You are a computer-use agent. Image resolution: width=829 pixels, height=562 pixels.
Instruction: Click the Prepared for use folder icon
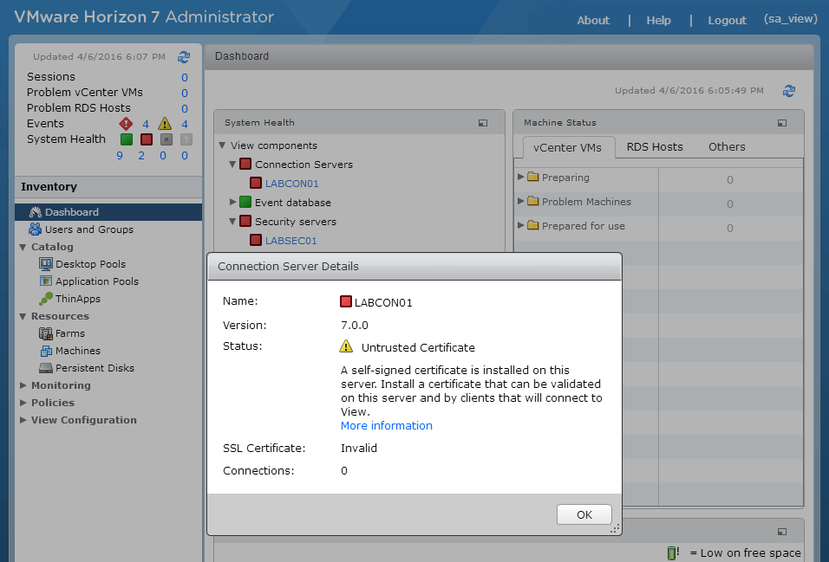pos(533,225)
